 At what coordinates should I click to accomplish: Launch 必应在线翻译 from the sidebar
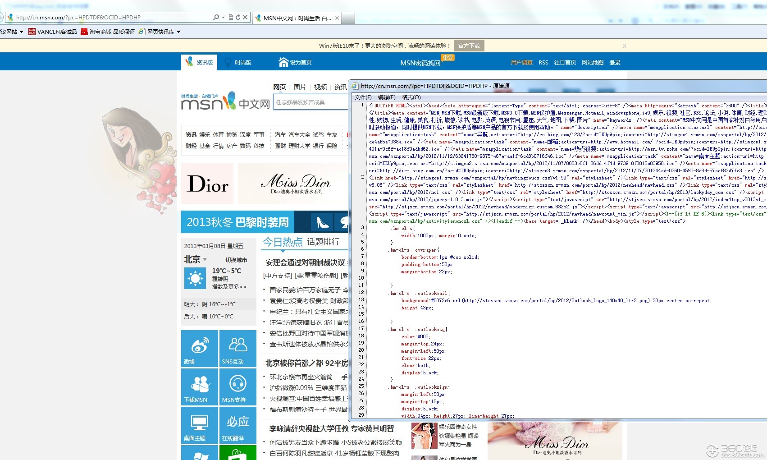click(237, 424)
